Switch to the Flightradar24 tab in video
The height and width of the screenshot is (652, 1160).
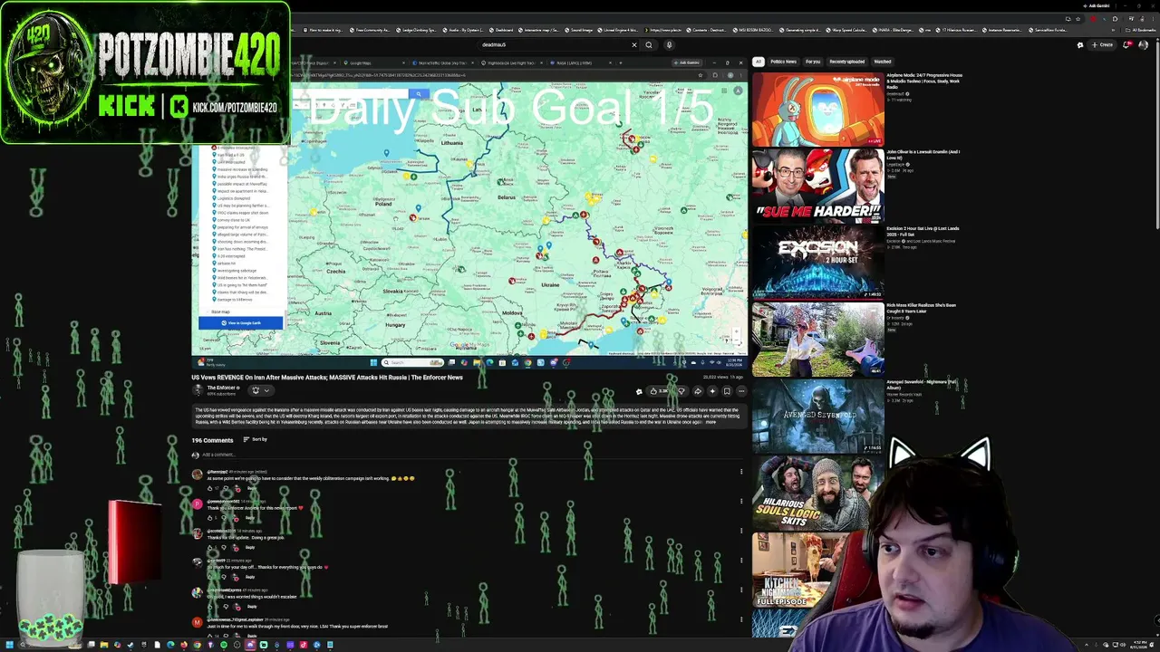pyautogui.click(x=512, y=63)
